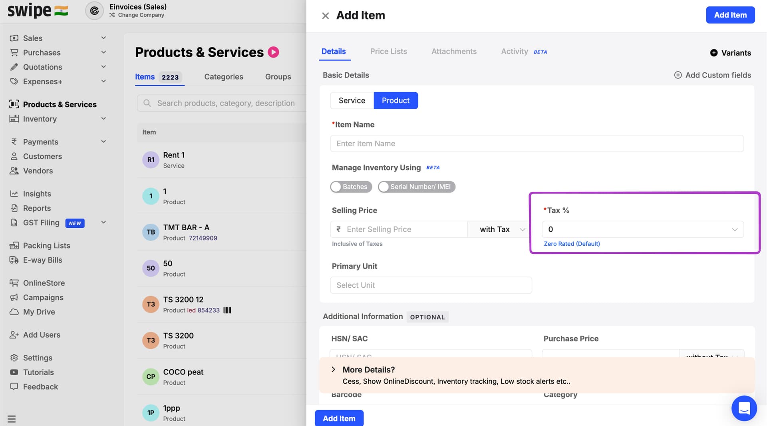Click the hamburger menu icon at bottom left
This screenshot has width=767, height=426.
click(x=12, y=419)
